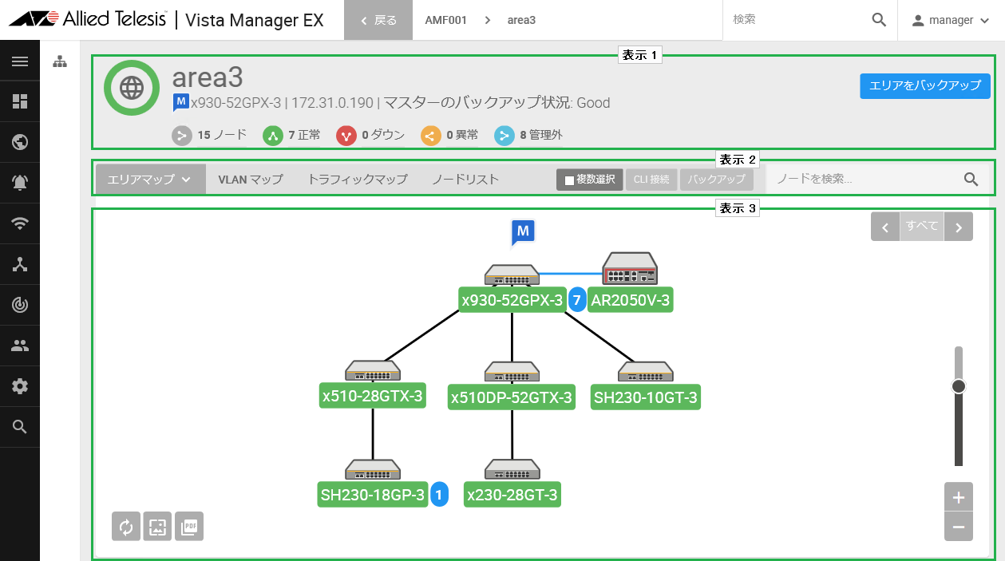Screen dimensions: 1005x561
Task: Select the SH230-10GT-3 switch icon
Action: point(646,371)
